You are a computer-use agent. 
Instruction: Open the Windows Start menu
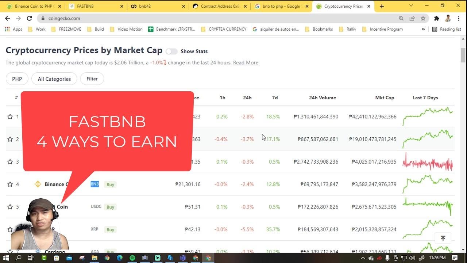tap(6, 258)
